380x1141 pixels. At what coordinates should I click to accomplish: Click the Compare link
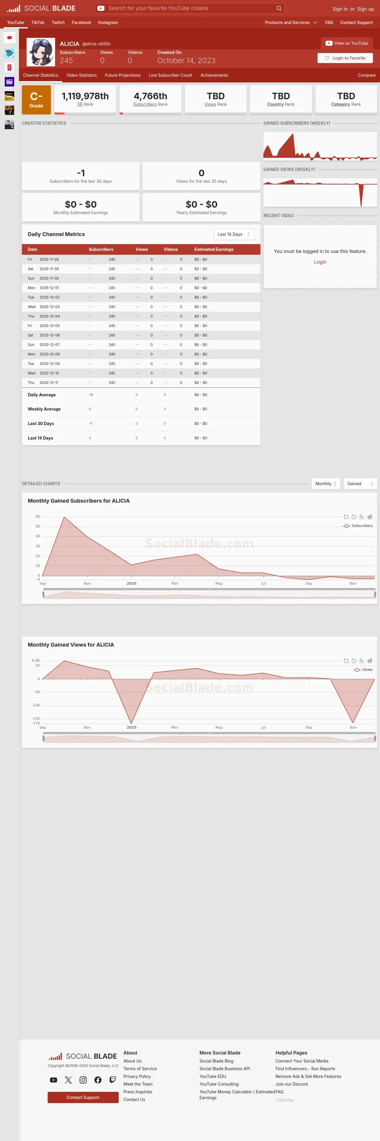(x=367, y=75)
